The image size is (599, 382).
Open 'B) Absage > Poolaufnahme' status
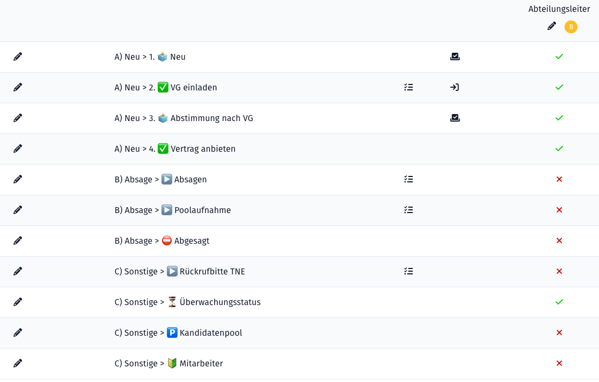[x=172, y=210]
